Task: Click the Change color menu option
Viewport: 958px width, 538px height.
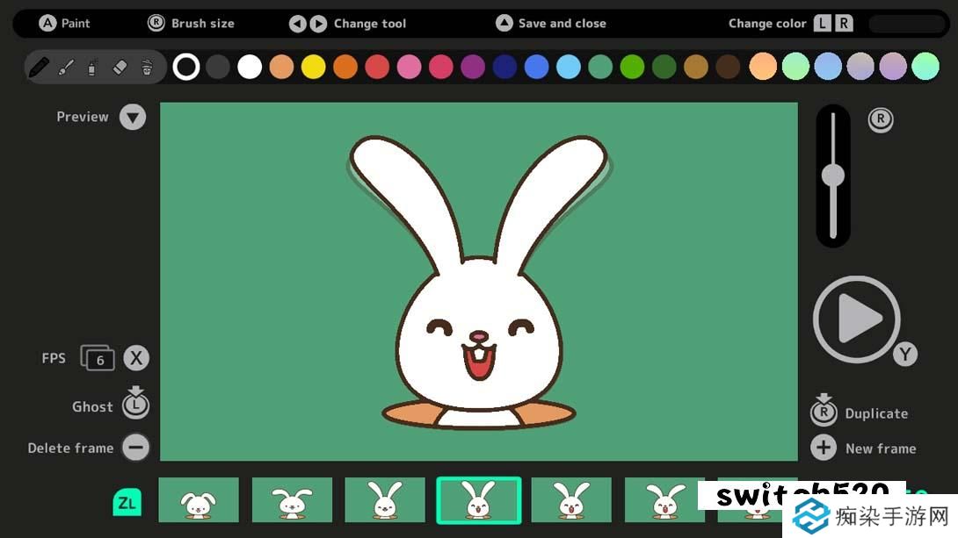Action: click(767, 24)
